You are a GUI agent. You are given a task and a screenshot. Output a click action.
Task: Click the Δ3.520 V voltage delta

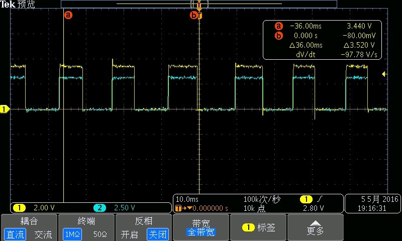click(x=359, y=45)
